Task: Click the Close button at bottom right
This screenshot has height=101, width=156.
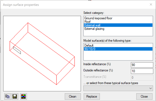Action: point(144,96)
